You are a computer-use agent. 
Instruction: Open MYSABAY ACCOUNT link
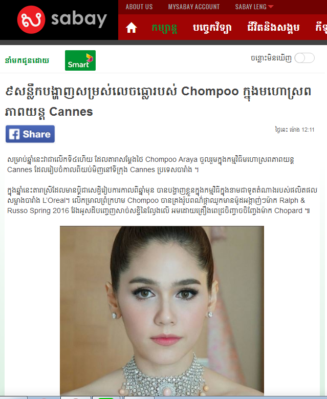click(x=194, y=7)
